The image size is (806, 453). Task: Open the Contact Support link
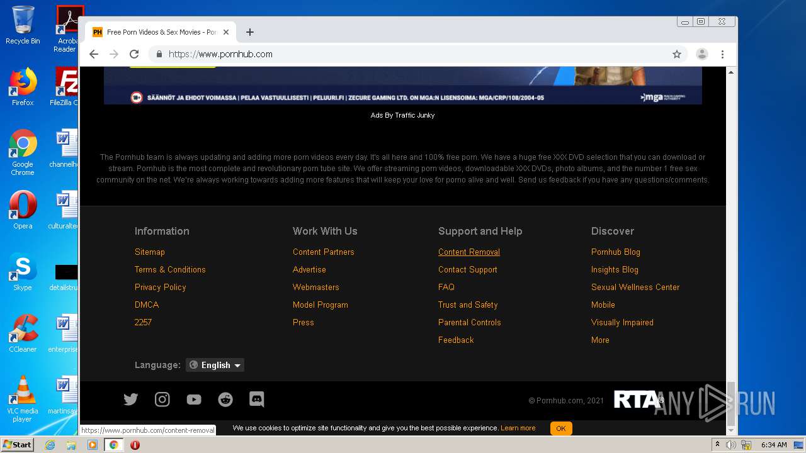(x=468, y=269)
